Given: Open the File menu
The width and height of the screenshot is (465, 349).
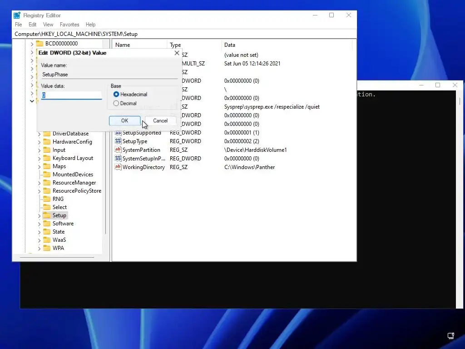Looking at the screenshot, I should [x=18, y=25].
